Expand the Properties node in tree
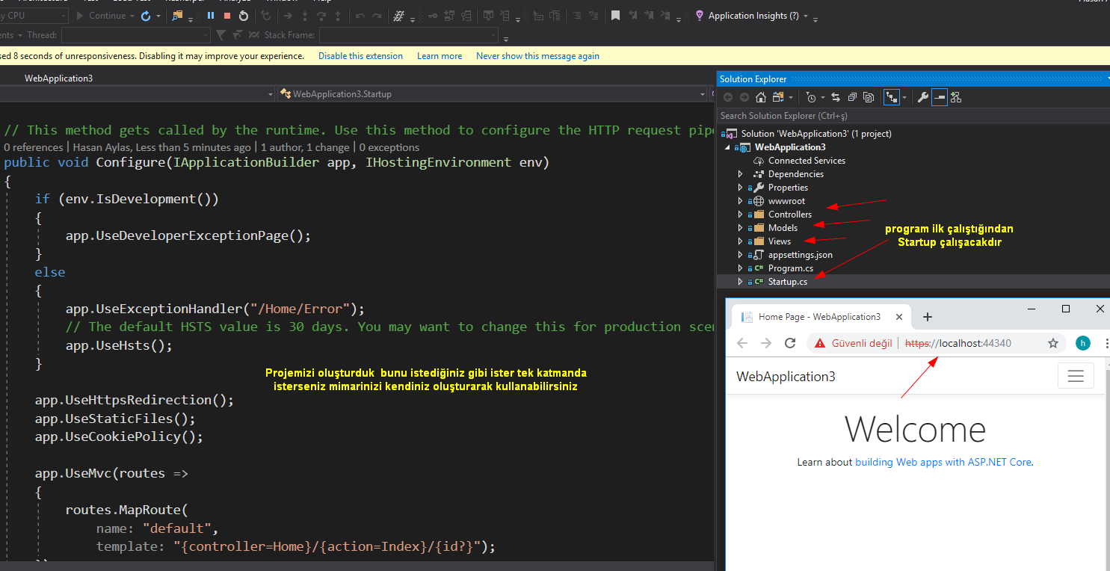1110x571 pixels. pos(741,188)
